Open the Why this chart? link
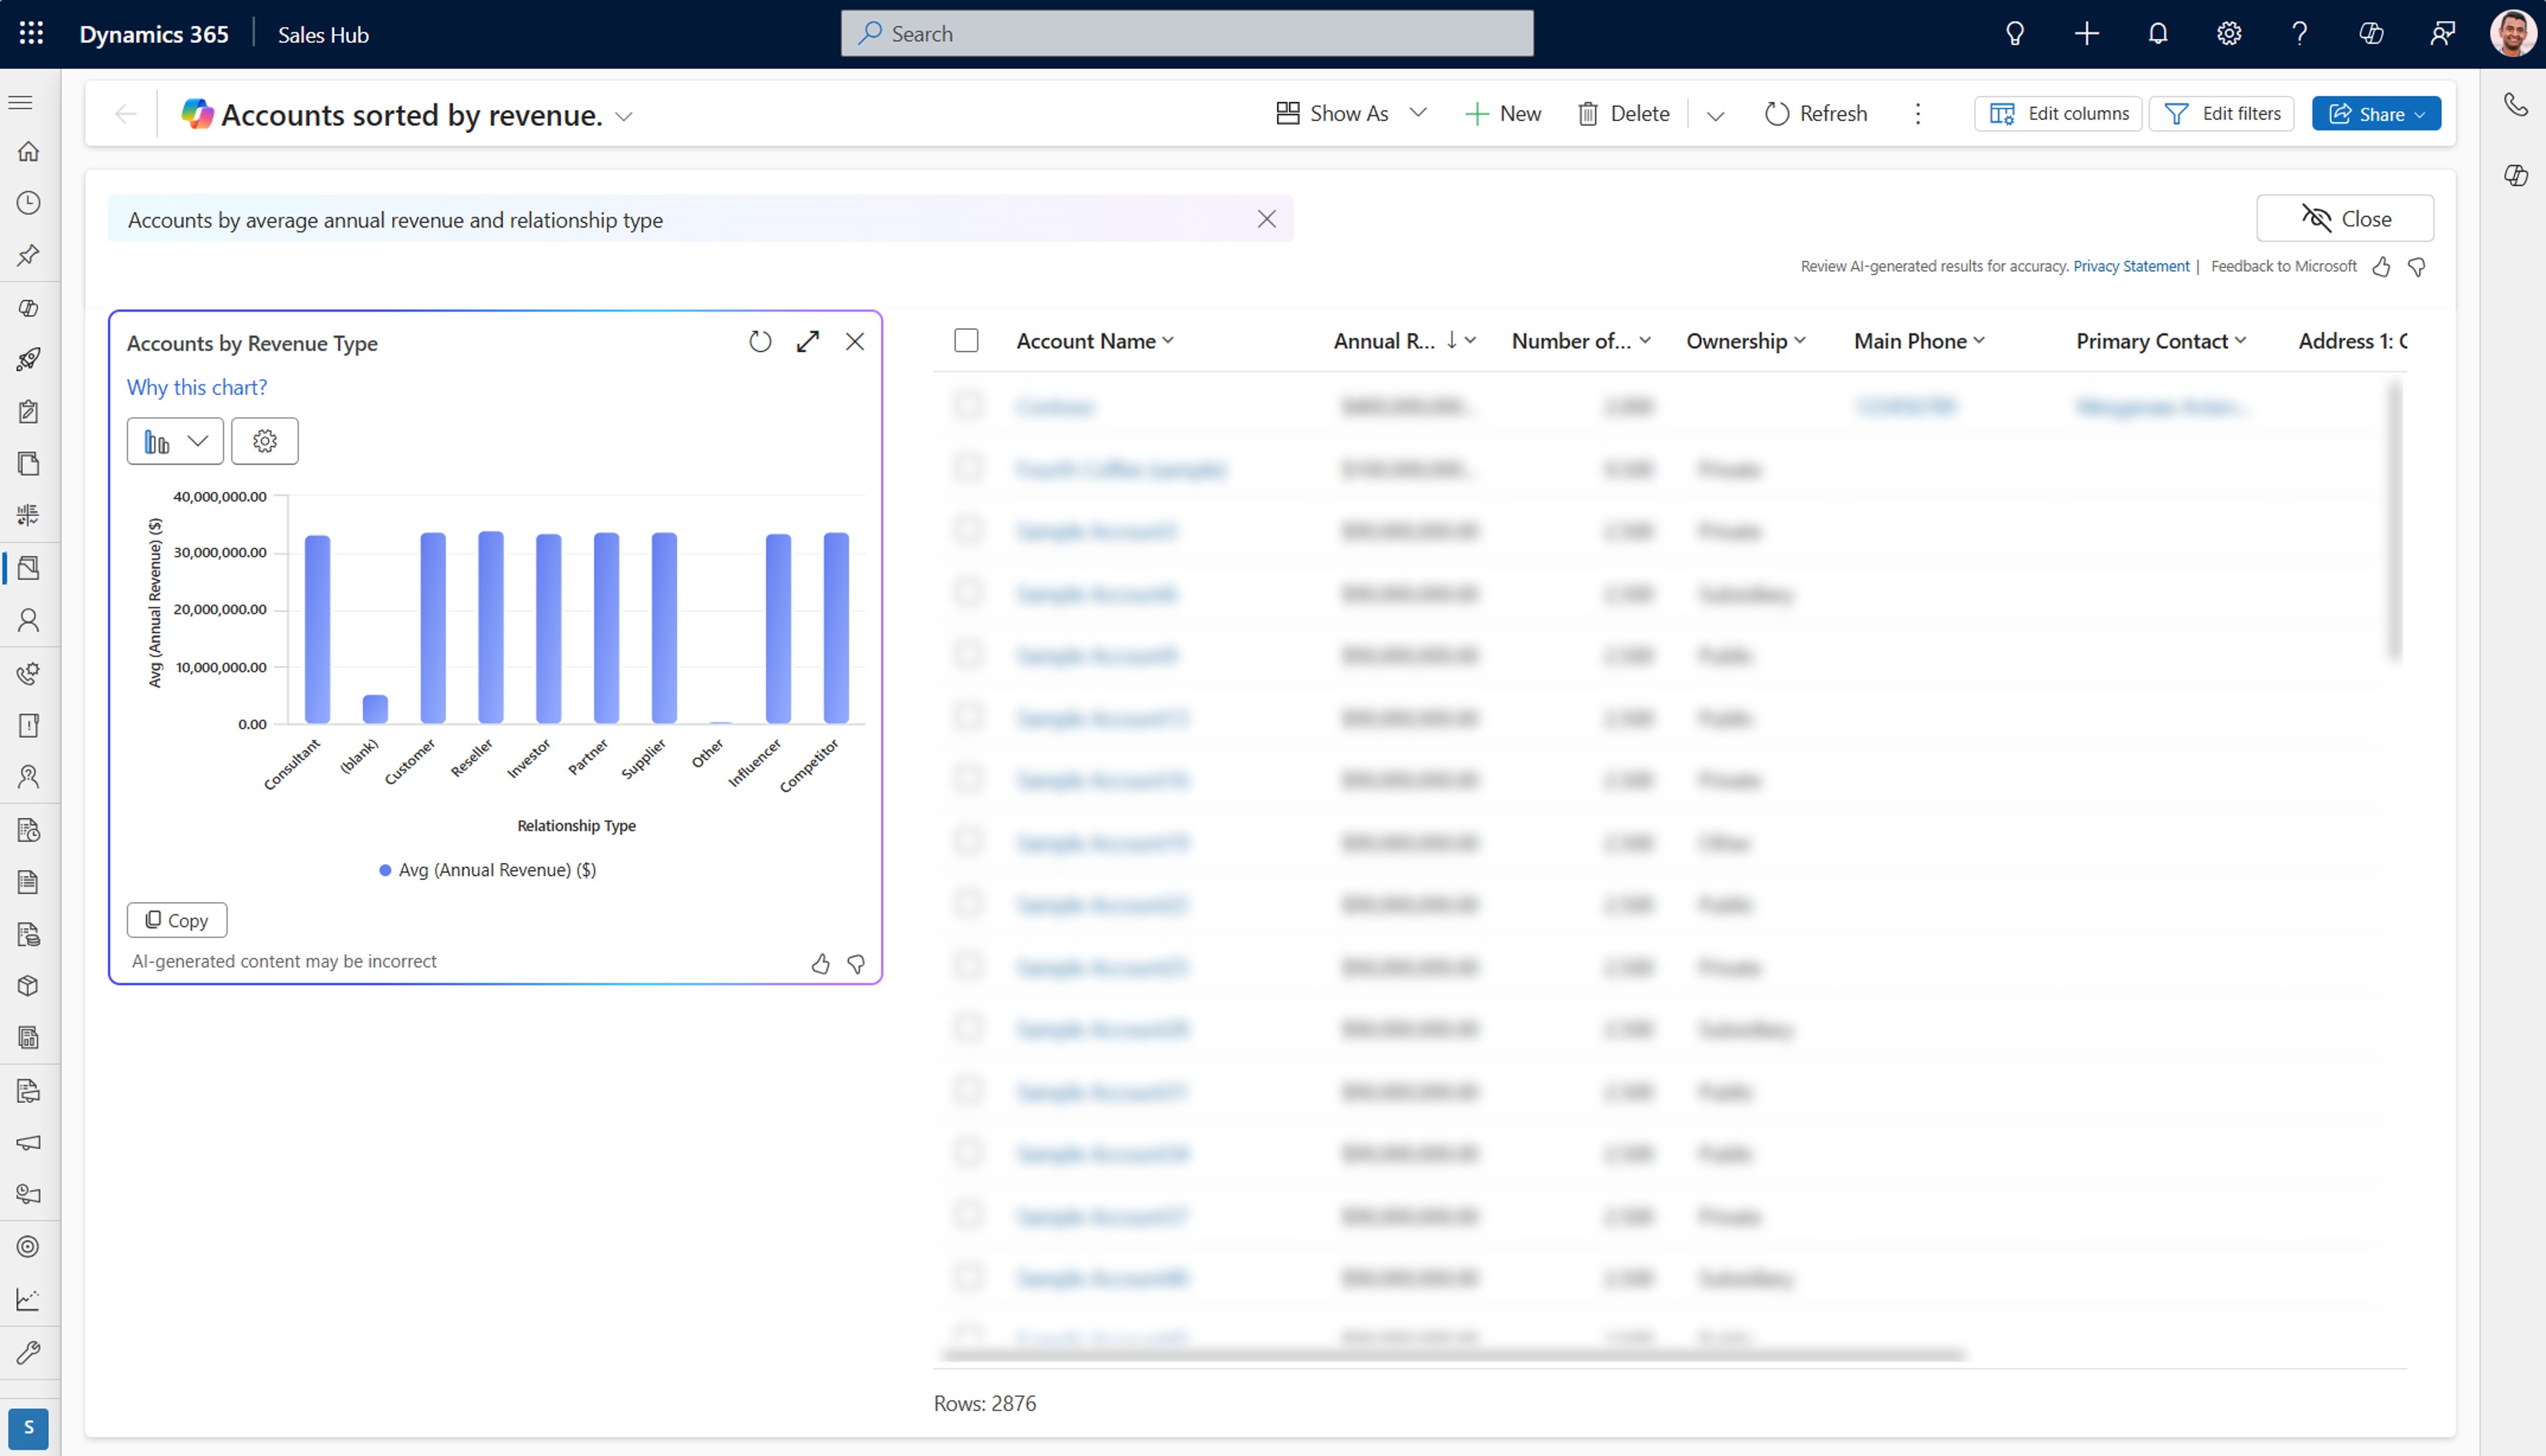2546x1456 pixels. pyautogui.click(x=196, y=387)
